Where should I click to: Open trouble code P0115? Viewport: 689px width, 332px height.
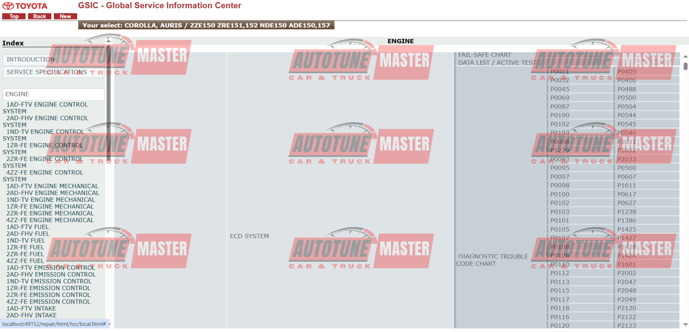(x=560, y=291)
